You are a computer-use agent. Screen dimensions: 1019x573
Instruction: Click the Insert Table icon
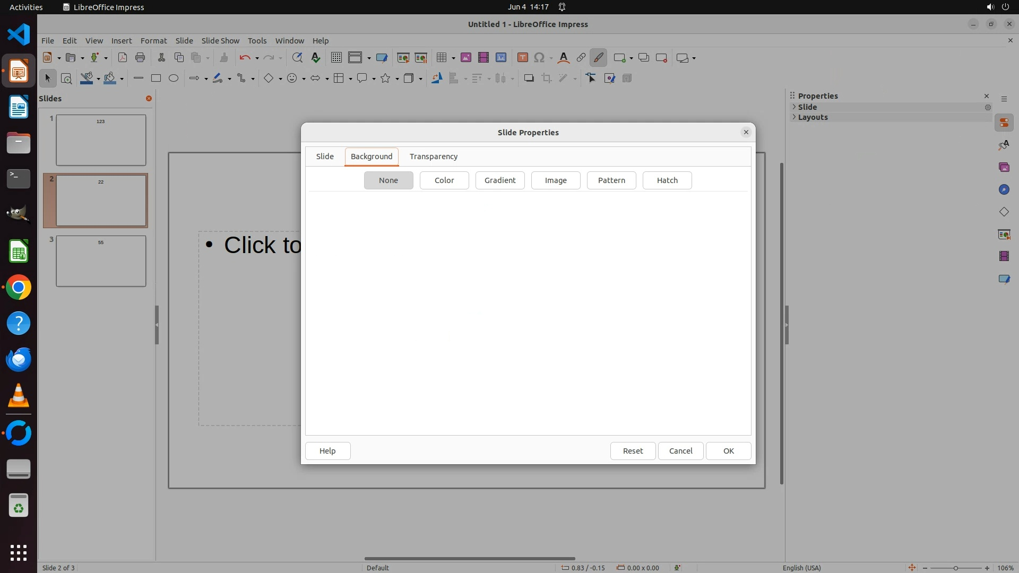441,58
